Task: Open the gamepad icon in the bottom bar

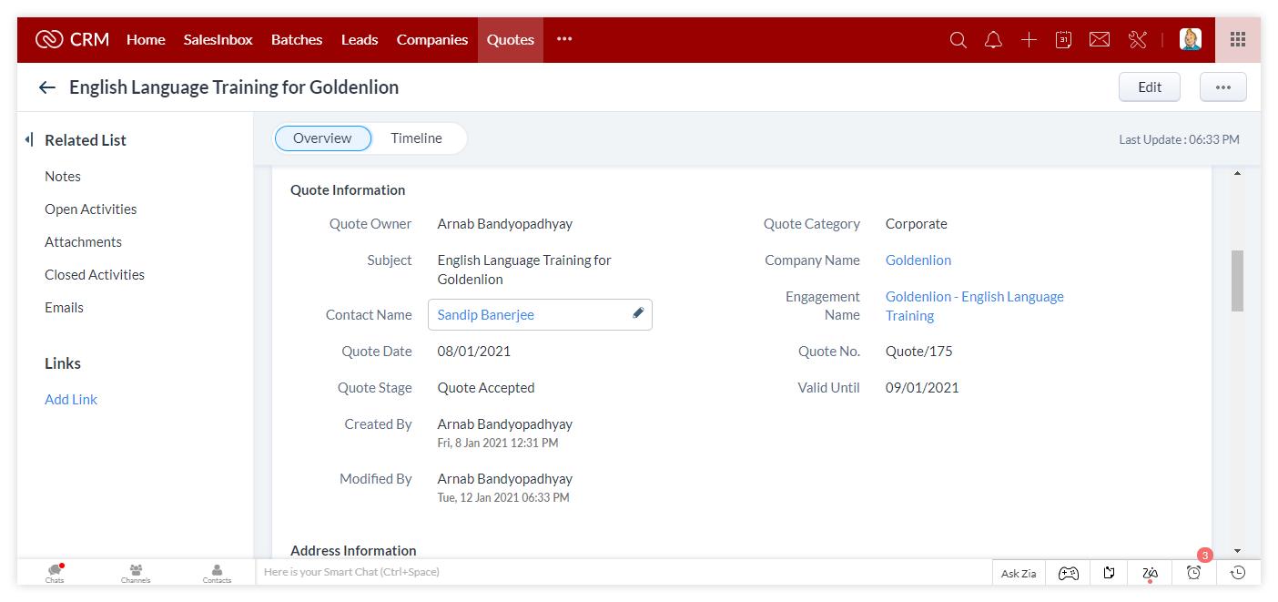Action: point(1068,573)
